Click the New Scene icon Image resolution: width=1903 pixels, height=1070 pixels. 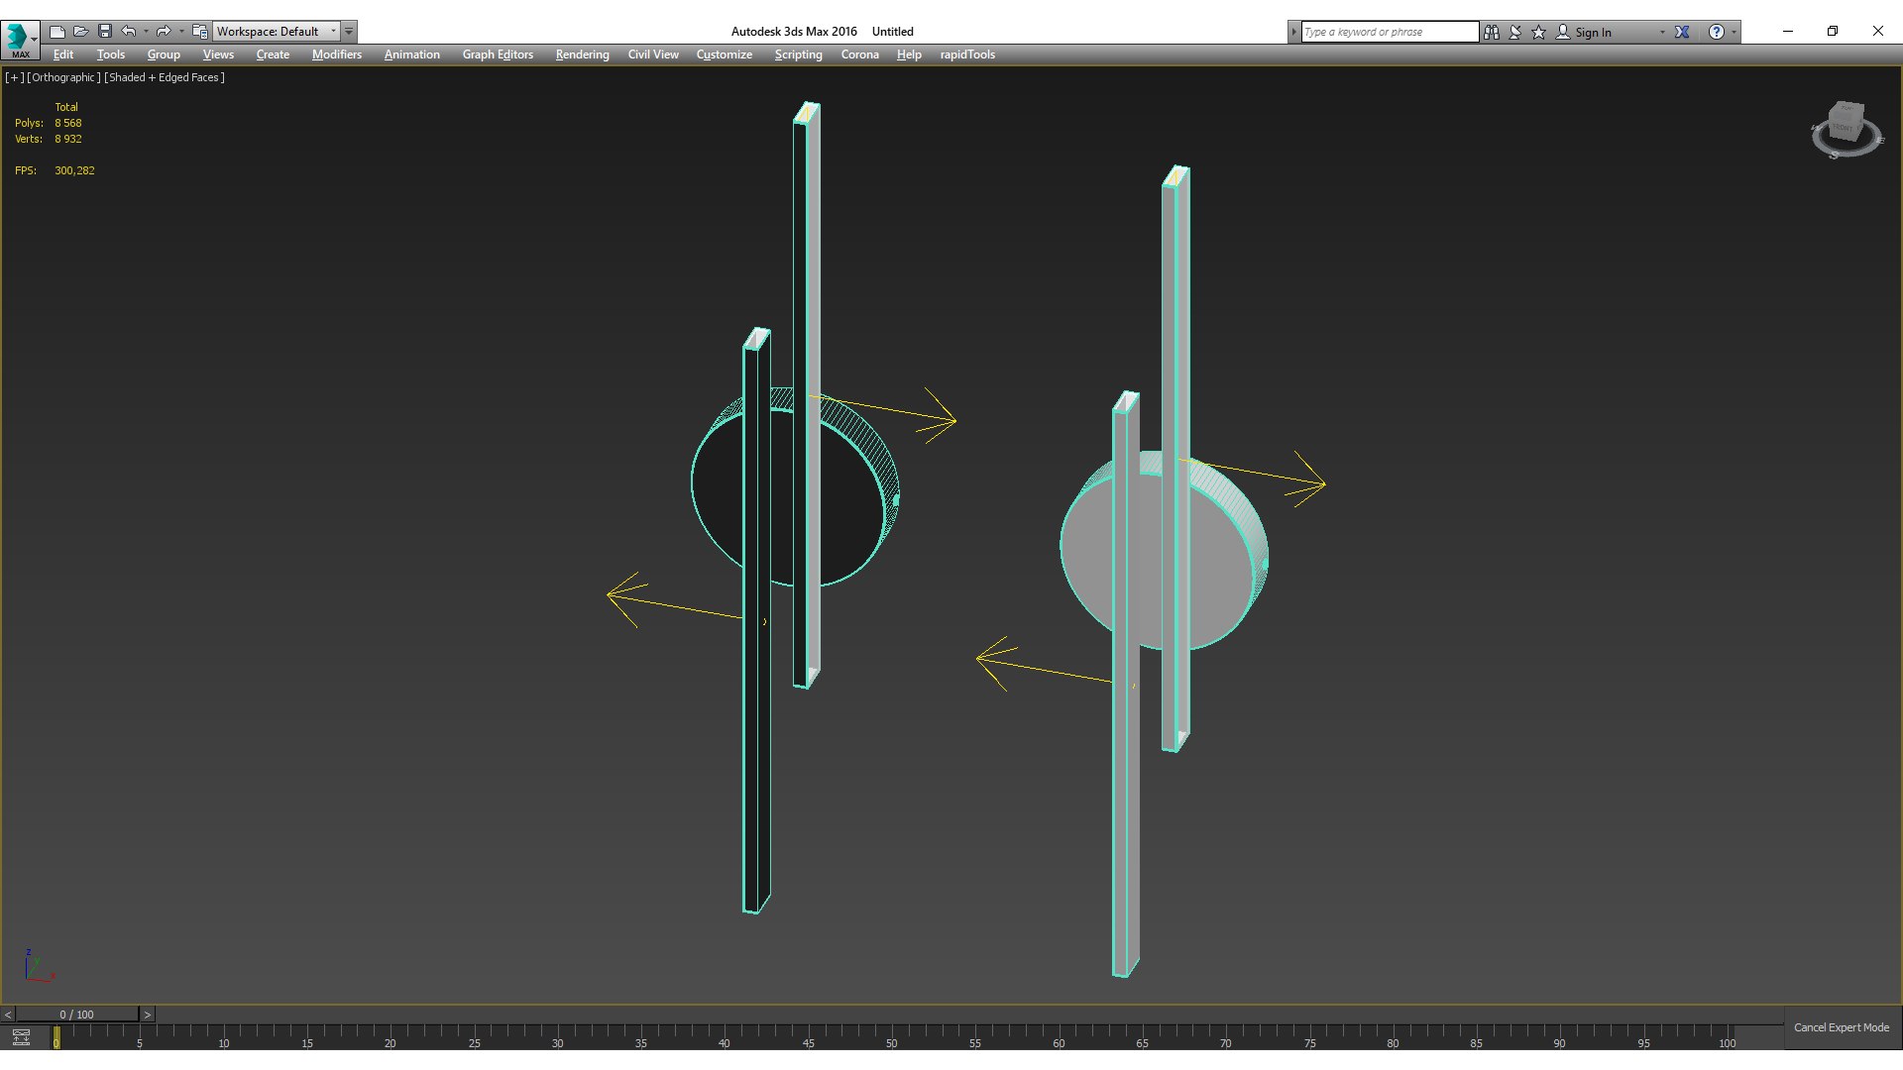tap(57, 32)
